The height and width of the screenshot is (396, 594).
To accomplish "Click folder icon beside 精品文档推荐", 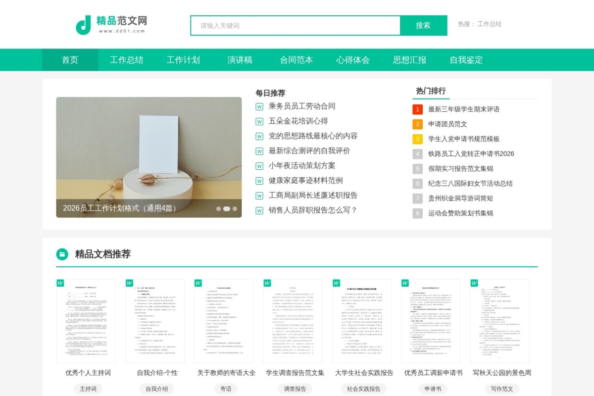I will coord(62,254).
